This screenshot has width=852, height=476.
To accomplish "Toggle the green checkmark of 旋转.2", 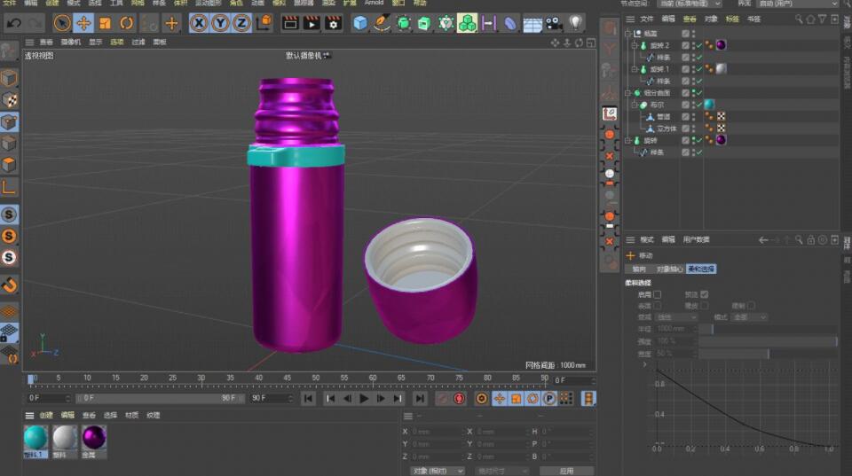I will pyautogui.click(x=699, y=45).
